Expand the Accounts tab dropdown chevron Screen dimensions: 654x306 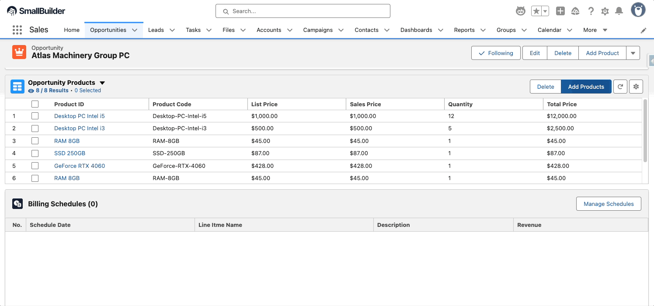click(x=289, y=30)
